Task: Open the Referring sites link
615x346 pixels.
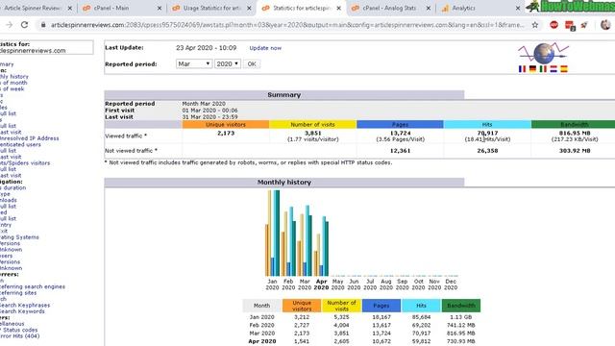Action: click(18, 293)
